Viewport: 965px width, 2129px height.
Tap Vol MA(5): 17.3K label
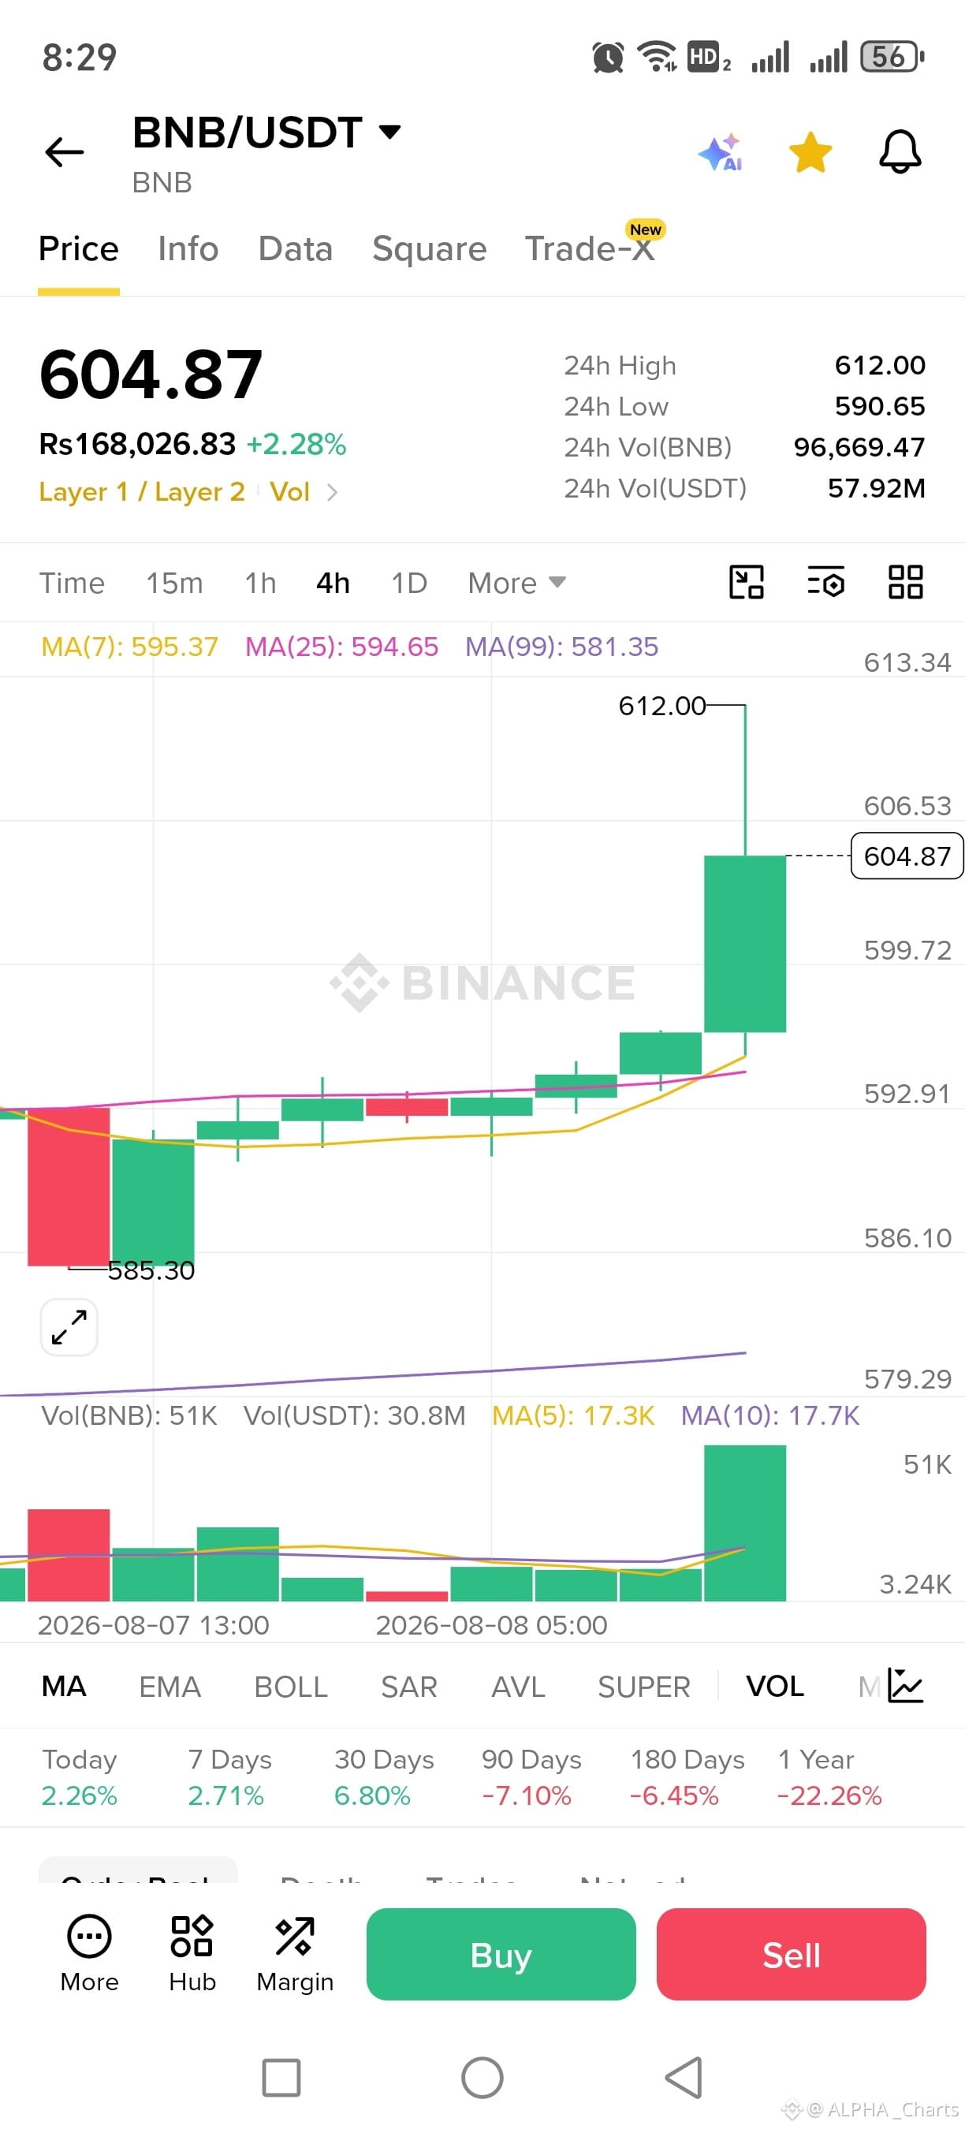[572, 1415]
